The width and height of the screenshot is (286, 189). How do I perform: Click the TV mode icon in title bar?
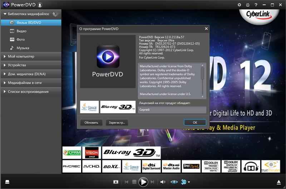point(247,5)
